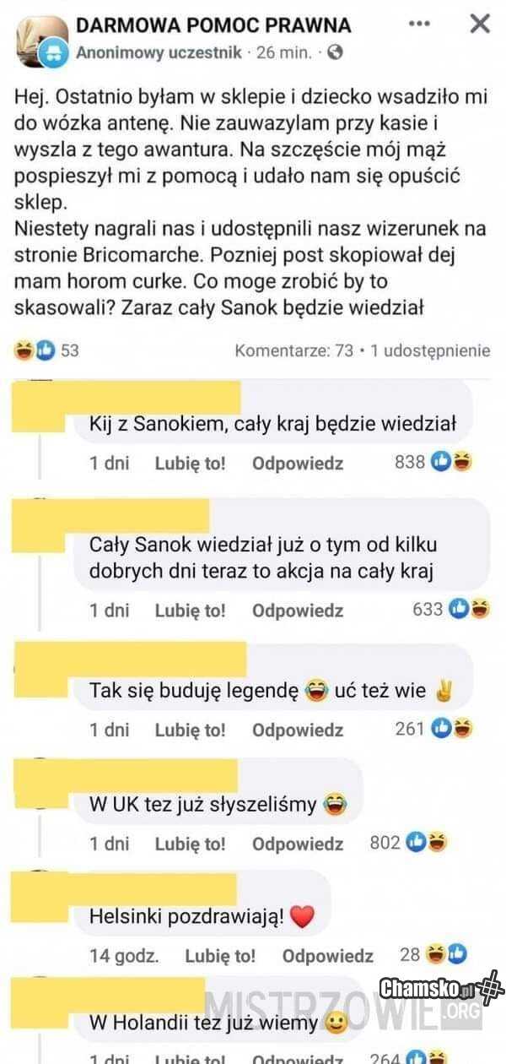Show all comments via Komentarze: 73
Image resolution: width=506 pixels, height=1064 pixels.
[293, 350]
